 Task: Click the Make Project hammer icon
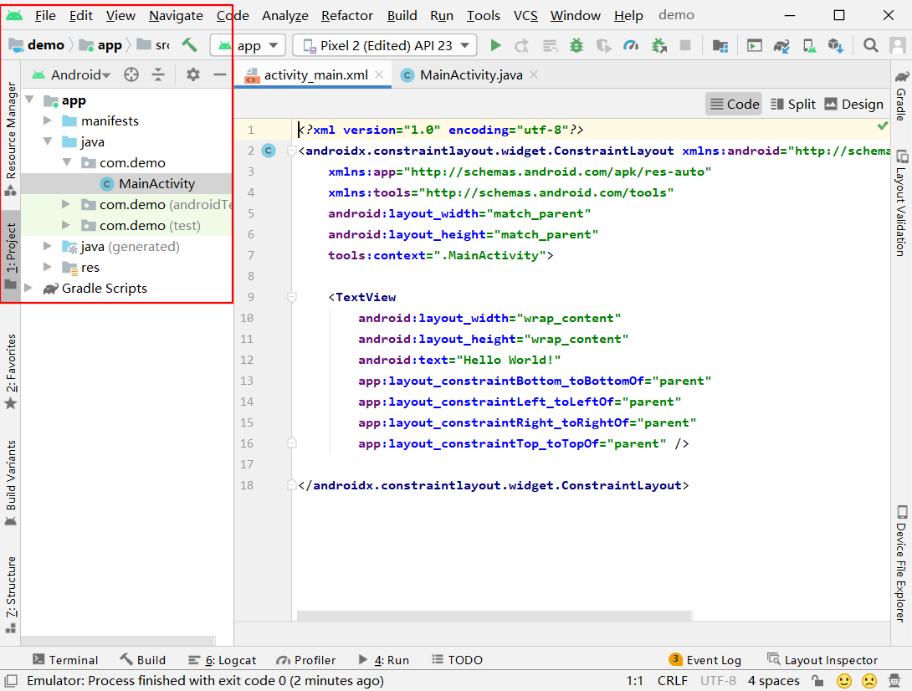click(x=190, y=45)
